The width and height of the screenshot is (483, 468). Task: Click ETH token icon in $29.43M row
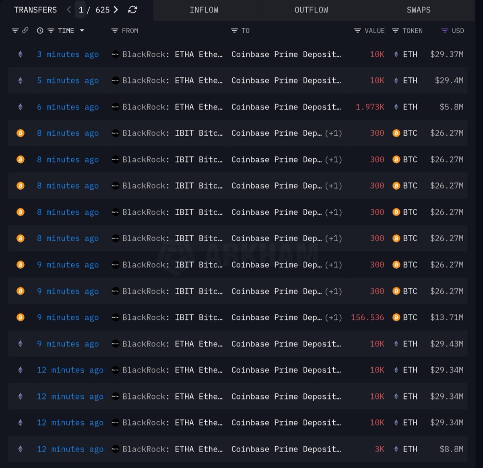[396, 344]
